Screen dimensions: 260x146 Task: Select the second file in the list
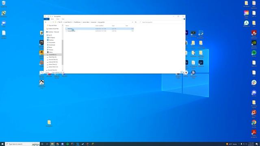click(71, 31)
